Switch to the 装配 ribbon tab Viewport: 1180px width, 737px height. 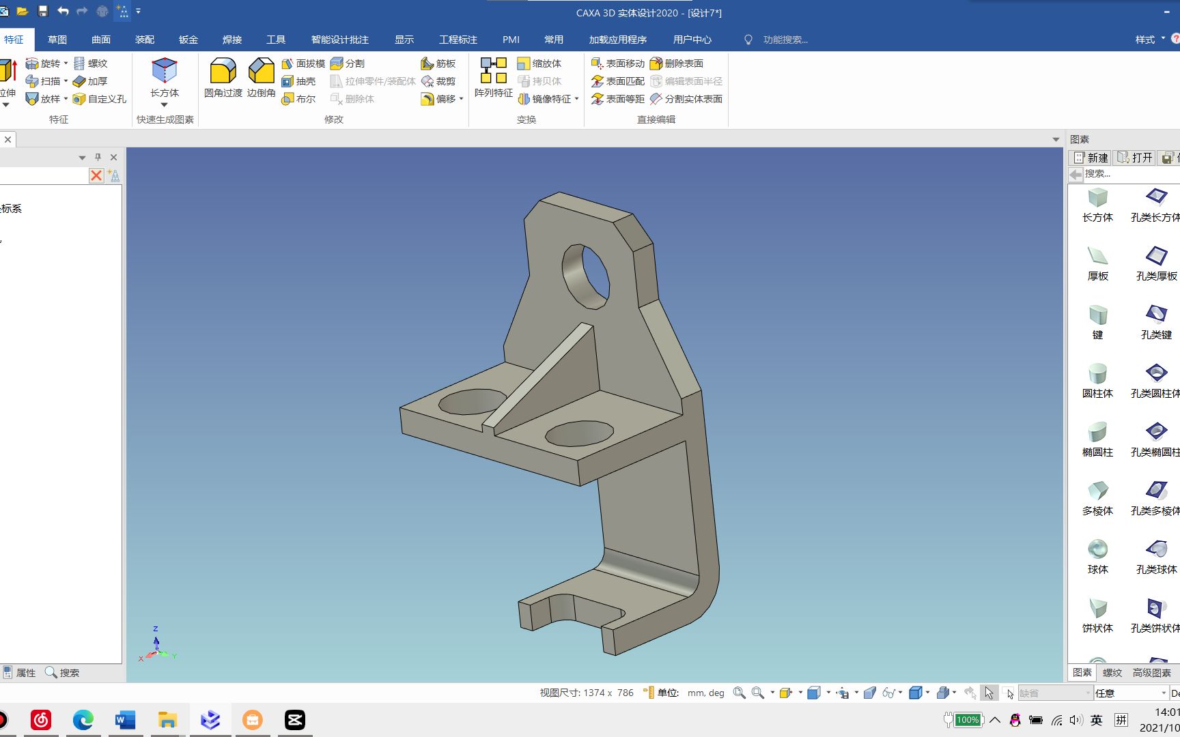[x=145, y=40]
